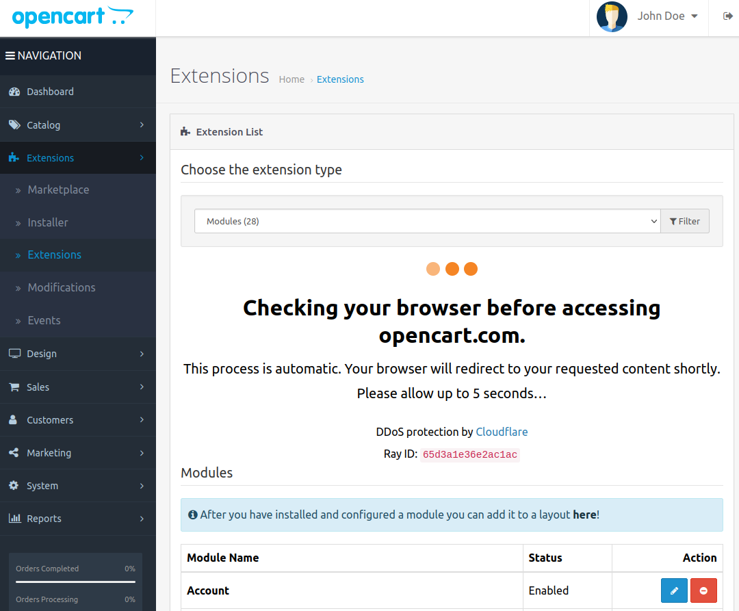Edit the Account module with pencil button
Viewport: 739px width, 611px height.
point(674,590)
